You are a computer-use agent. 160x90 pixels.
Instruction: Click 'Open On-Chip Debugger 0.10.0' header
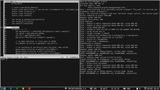point(93,1)
